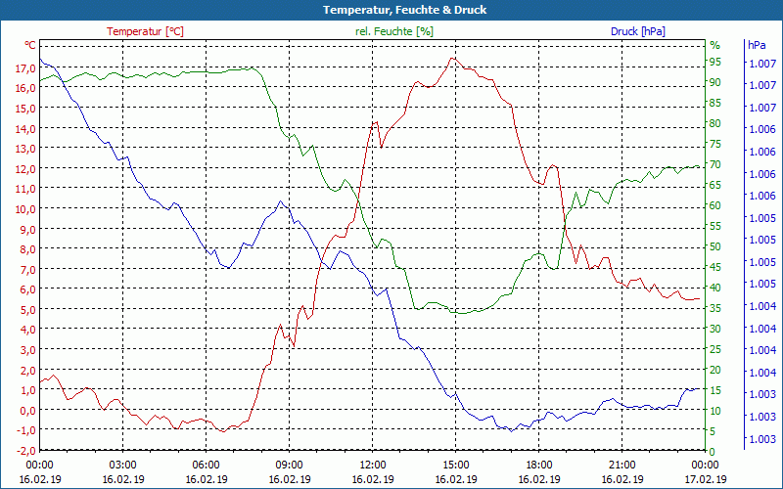Click the 03:00 time axis label
The width and height of the screenshot is (783, 489).
(123, 466)
